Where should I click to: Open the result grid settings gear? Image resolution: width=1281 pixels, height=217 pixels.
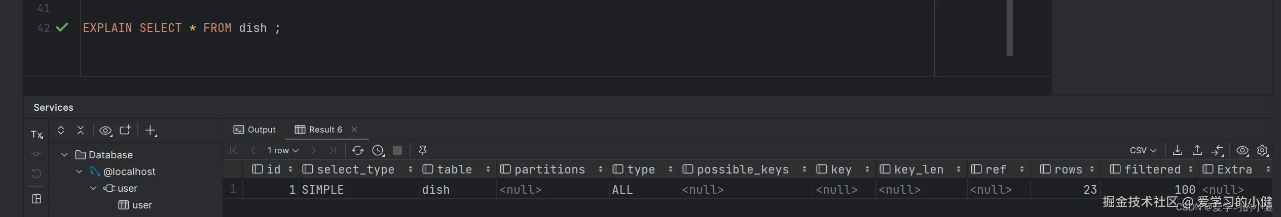(1262, 150)
